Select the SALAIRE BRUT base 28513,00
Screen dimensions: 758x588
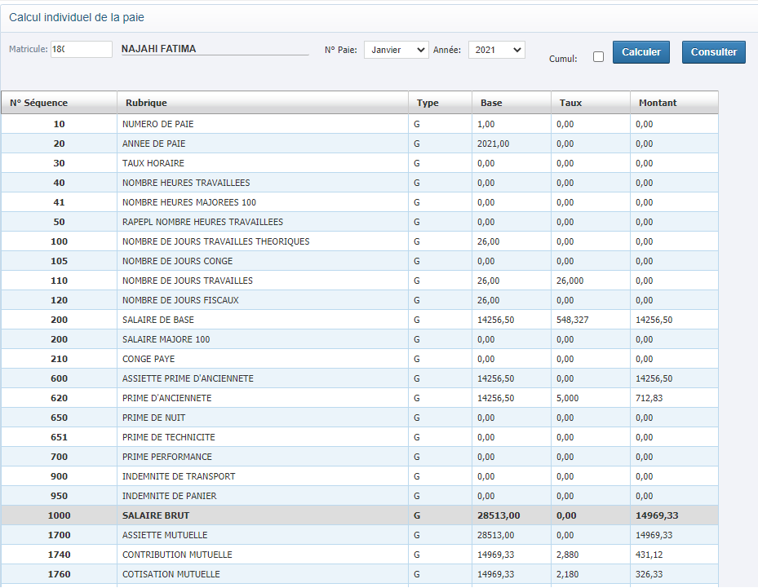pyautogui.click(x=499, y=515)
